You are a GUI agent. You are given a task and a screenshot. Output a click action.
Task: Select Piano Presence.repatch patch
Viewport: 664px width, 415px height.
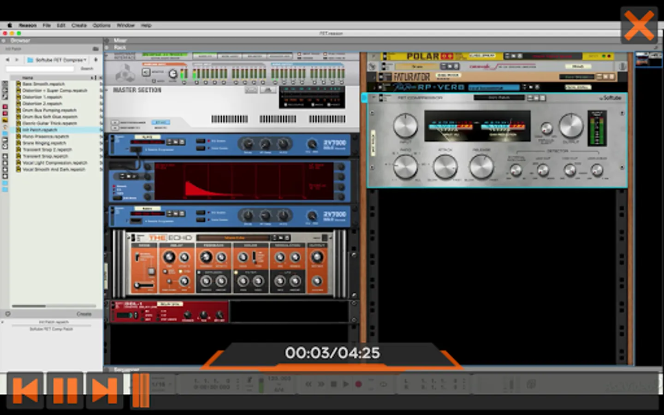pos(46,136)
